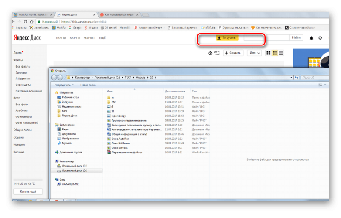Screen dimensions: 341x218
Task: Click the TEXT breadcrumb in the path
Action: click(x=128, y=77)
